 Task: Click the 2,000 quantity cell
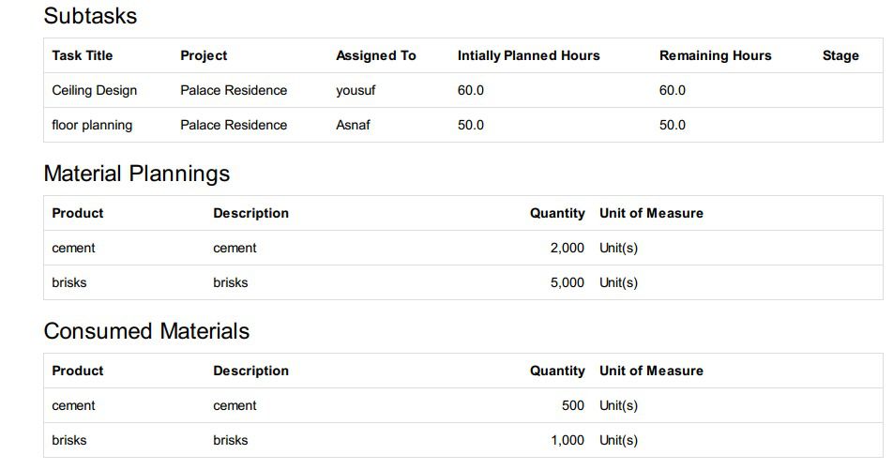click(x=567, y=248)
